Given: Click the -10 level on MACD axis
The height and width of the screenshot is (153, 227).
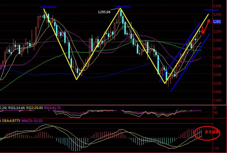Looking at the screenshot, I should pyautogui.click(x=216, y=148).
